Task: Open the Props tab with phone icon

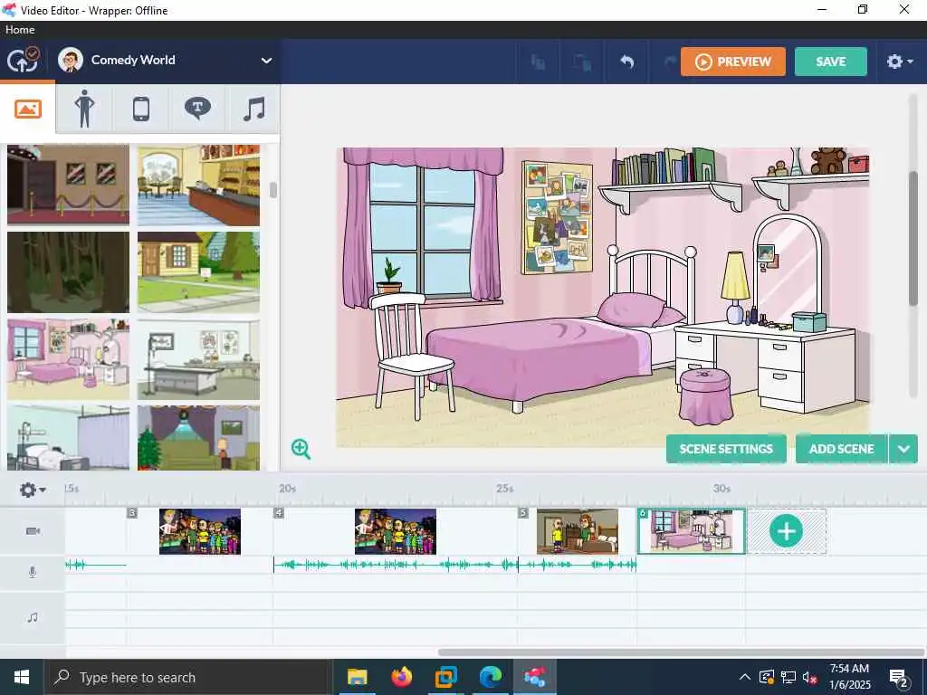Action: (140, 109)
